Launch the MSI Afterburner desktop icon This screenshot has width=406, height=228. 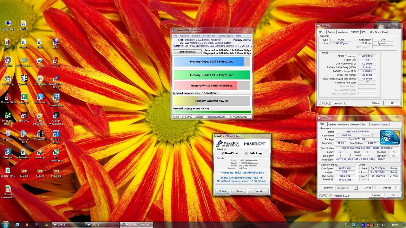tap(56, 155)
